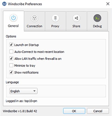Enable Minimize to tray option

(x=11, y=65)
